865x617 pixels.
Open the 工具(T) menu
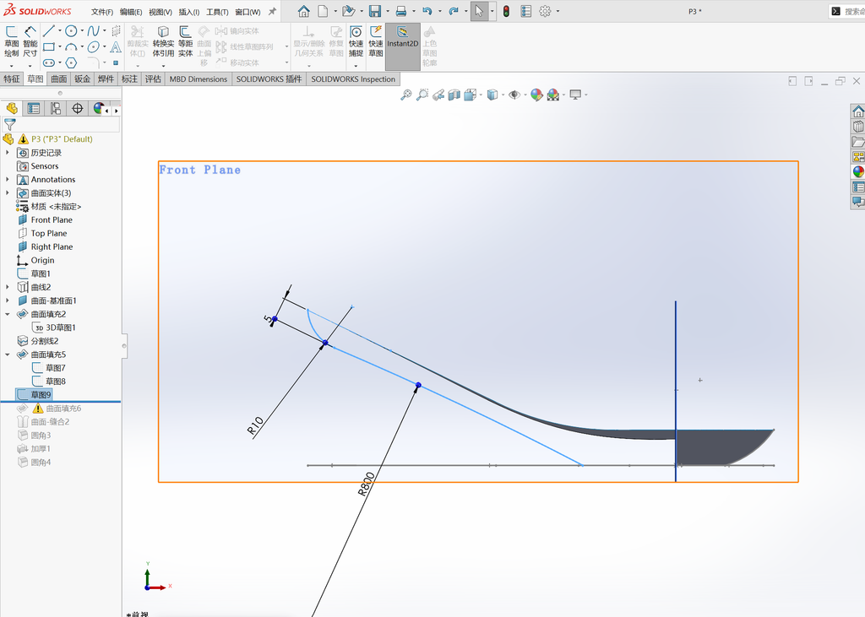[217, 12]
